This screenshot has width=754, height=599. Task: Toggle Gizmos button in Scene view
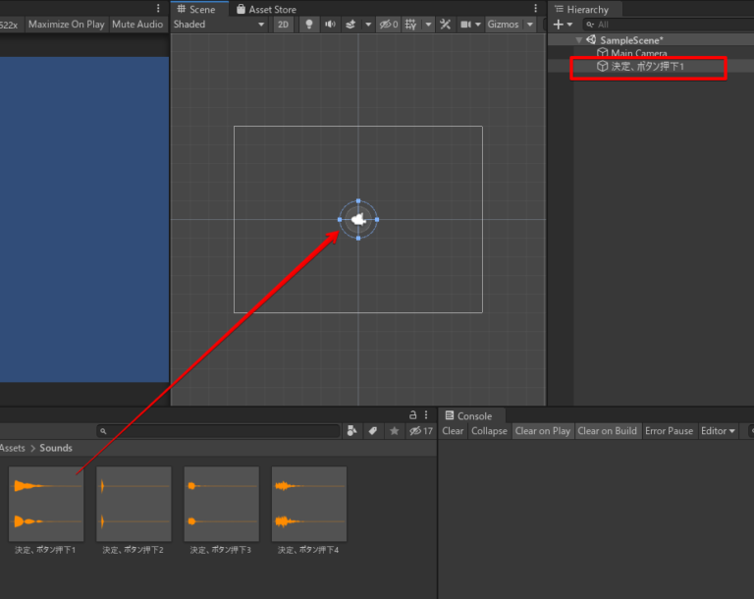tap(503, 24)
